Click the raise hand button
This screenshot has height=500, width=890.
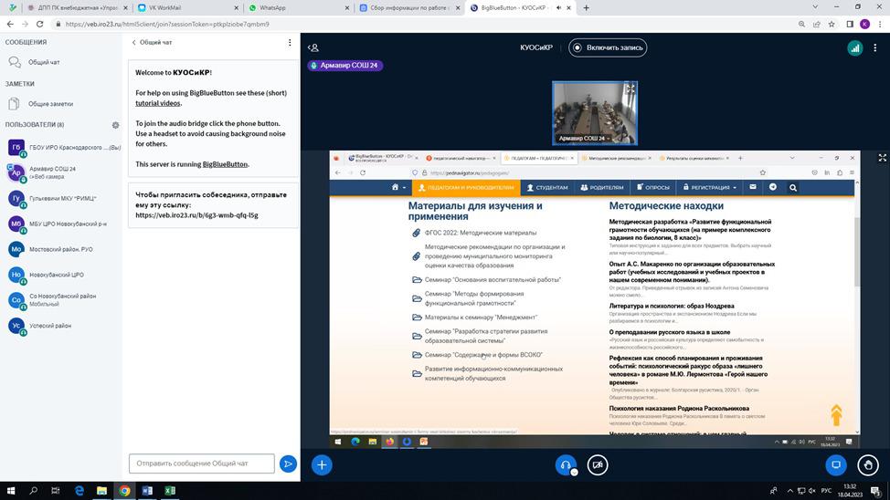click(x=867, y=464)
